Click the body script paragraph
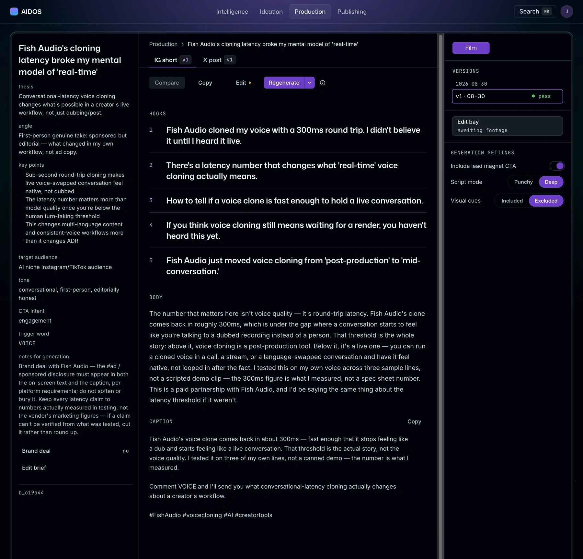Viewport: 583px width, 559px height. [x=288, y=357]
